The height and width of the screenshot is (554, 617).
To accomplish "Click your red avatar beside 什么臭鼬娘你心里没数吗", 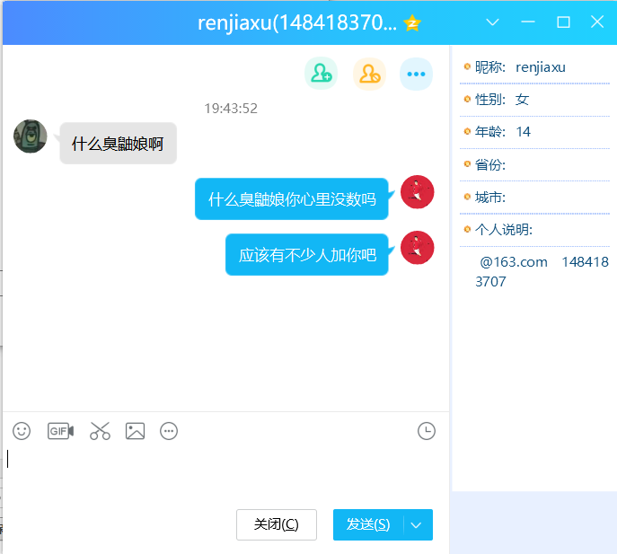I will pos(418,192).
